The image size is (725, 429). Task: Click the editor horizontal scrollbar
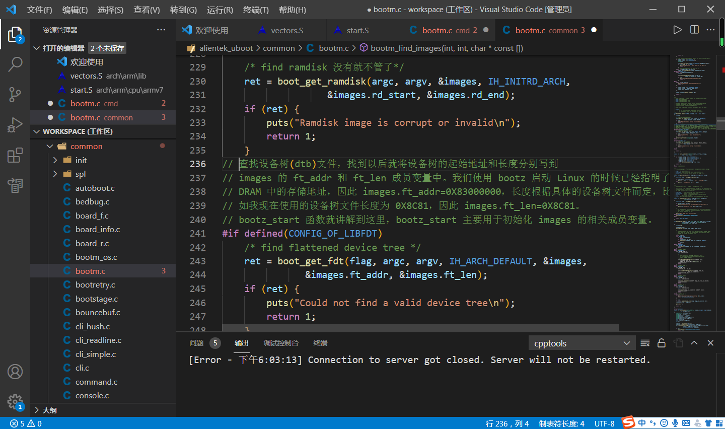coord(420,327)
